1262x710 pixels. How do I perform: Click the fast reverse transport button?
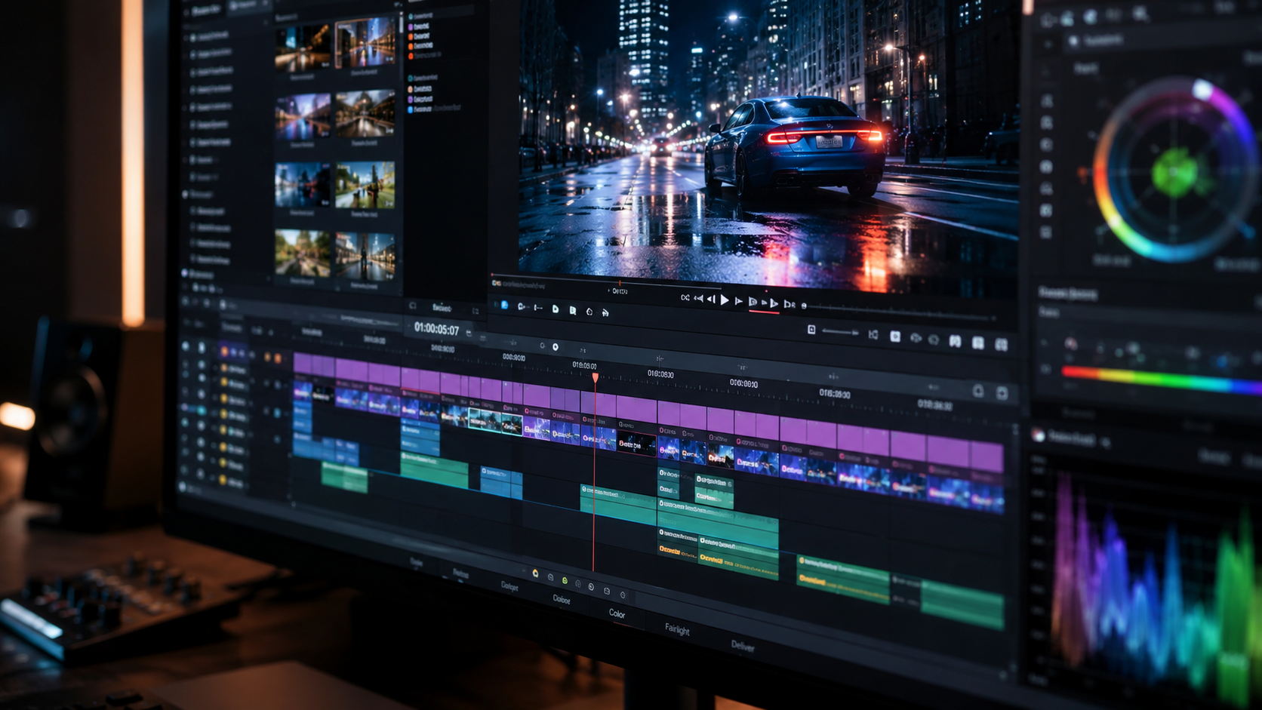698,299
